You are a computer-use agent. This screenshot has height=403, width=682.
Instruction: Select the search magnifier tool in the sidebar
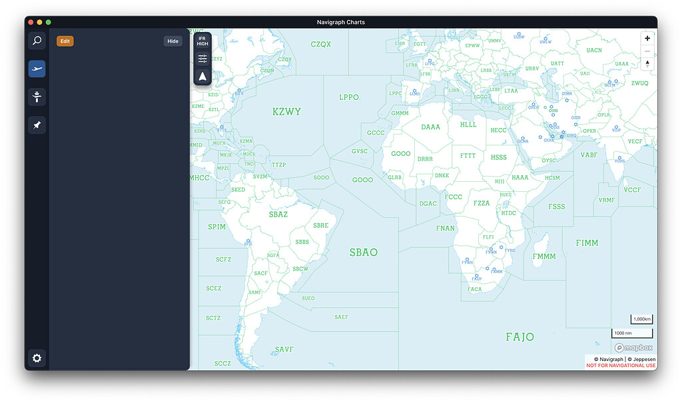coord(37,41)
